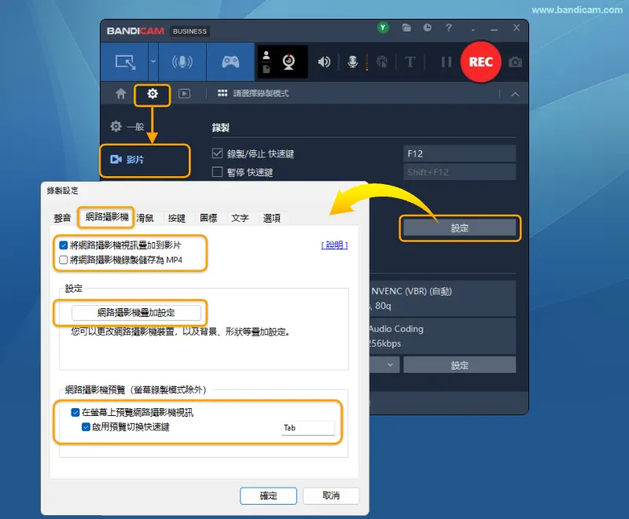This screenshot has height=519, width=629.
Task: Select the screen recording mode icon
Action: tap(125, 62)
